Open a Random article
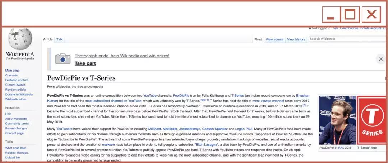Screen dimensions: 388x163 pos(15,90)
